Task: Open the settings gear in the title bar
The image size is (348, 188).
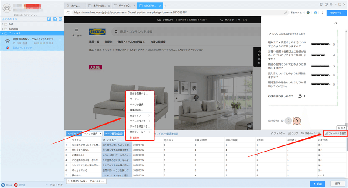Action: click(331, 4)
